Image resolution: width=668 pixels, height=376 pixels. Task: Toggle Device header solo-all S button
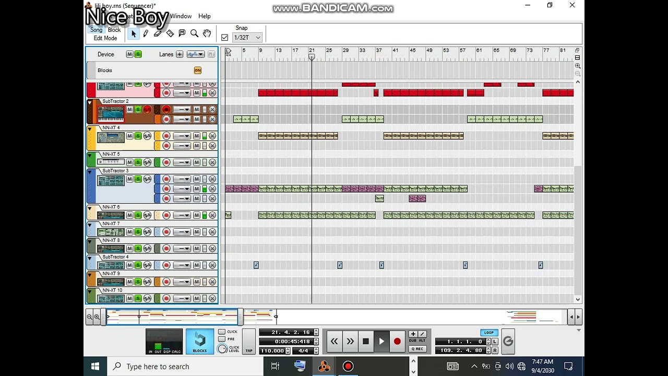point(138,54)
